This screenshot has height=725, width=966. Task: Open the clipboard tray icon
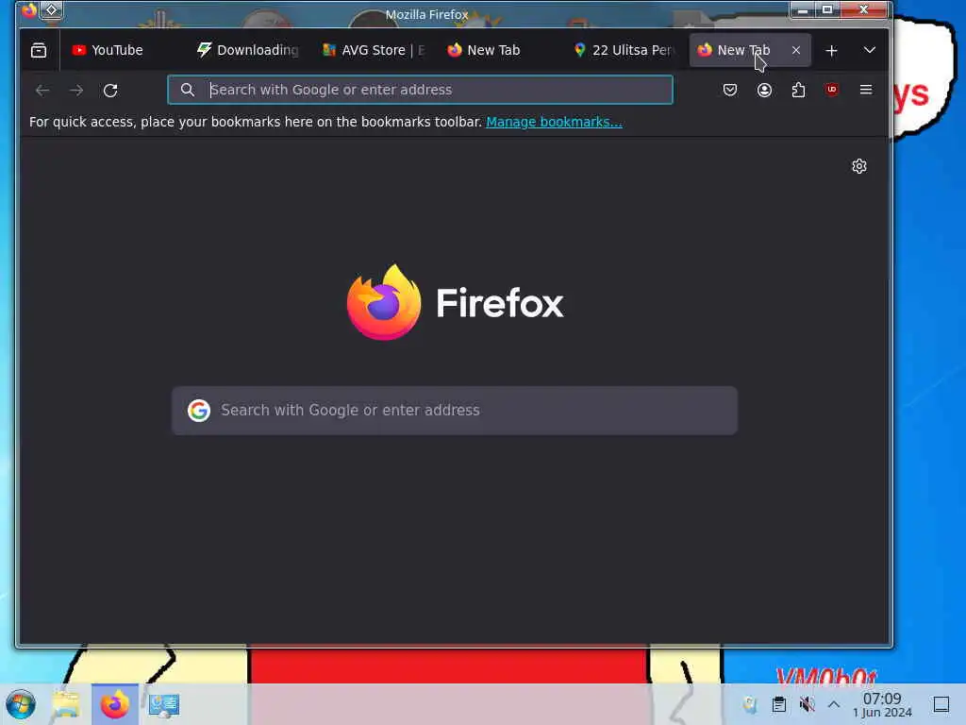point(778,704)
